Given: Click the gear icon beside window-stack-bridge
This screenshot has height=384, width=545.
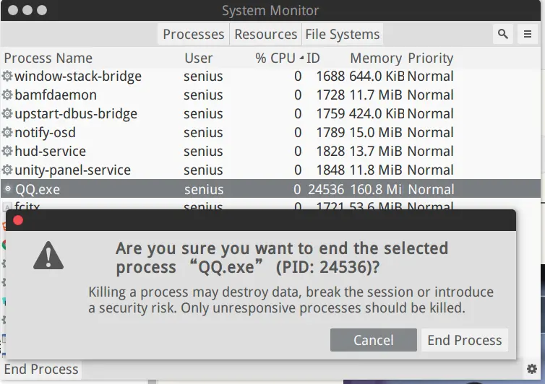Looking at the screenshot, I should [8, 77].
